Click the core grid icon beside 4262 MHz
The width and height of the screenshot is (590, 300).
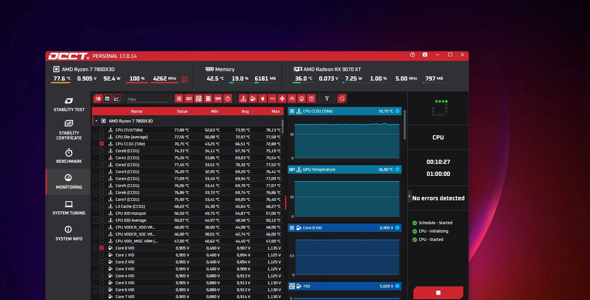point(185,80)
